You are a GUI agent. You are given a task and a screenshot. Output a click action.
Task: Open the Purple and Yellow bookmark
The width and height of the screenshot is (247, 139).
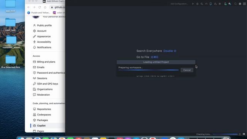[x=39, y=13]
